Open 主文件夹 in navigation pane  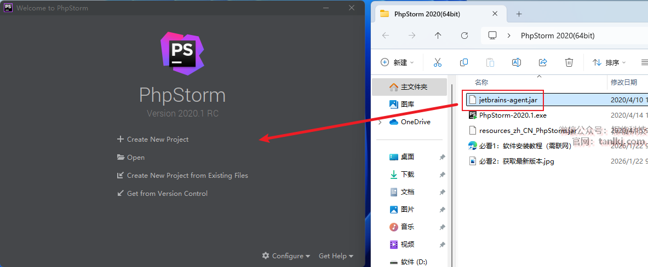click(x=409, y=87)
